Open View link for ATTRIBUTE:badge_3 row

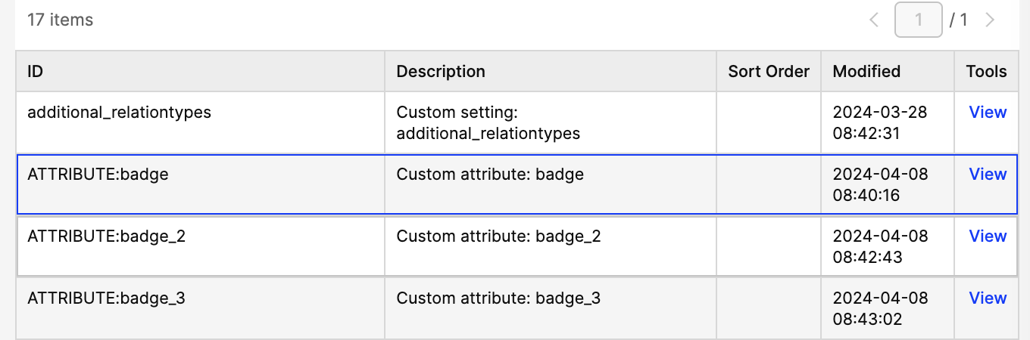pyautogui.click(x=988, y=298)
